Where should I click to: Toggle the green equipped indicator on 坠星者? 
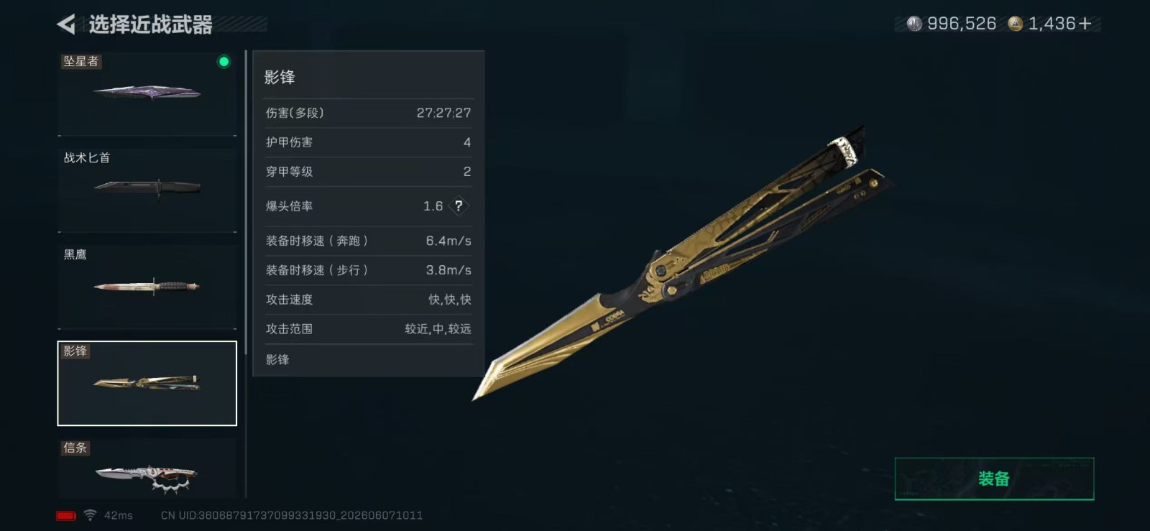click(x=224, y=62)
